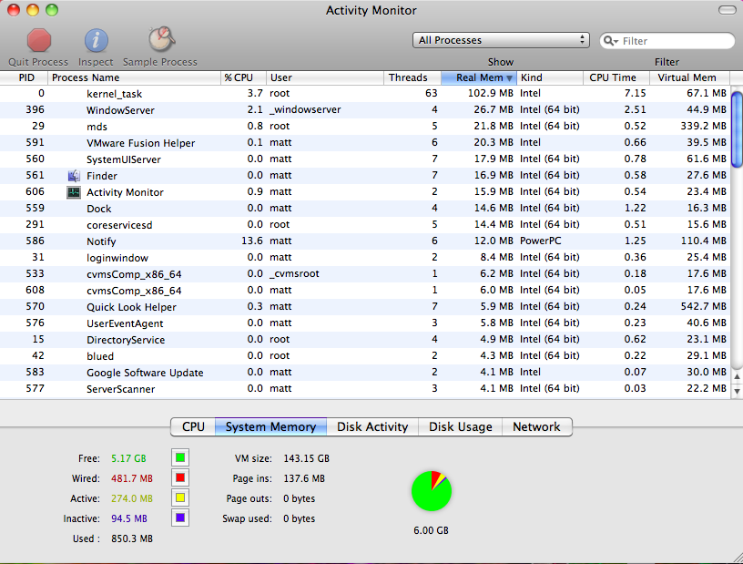Sort by the Threads column header
This screenshot has width=743, height=564.
412,77
